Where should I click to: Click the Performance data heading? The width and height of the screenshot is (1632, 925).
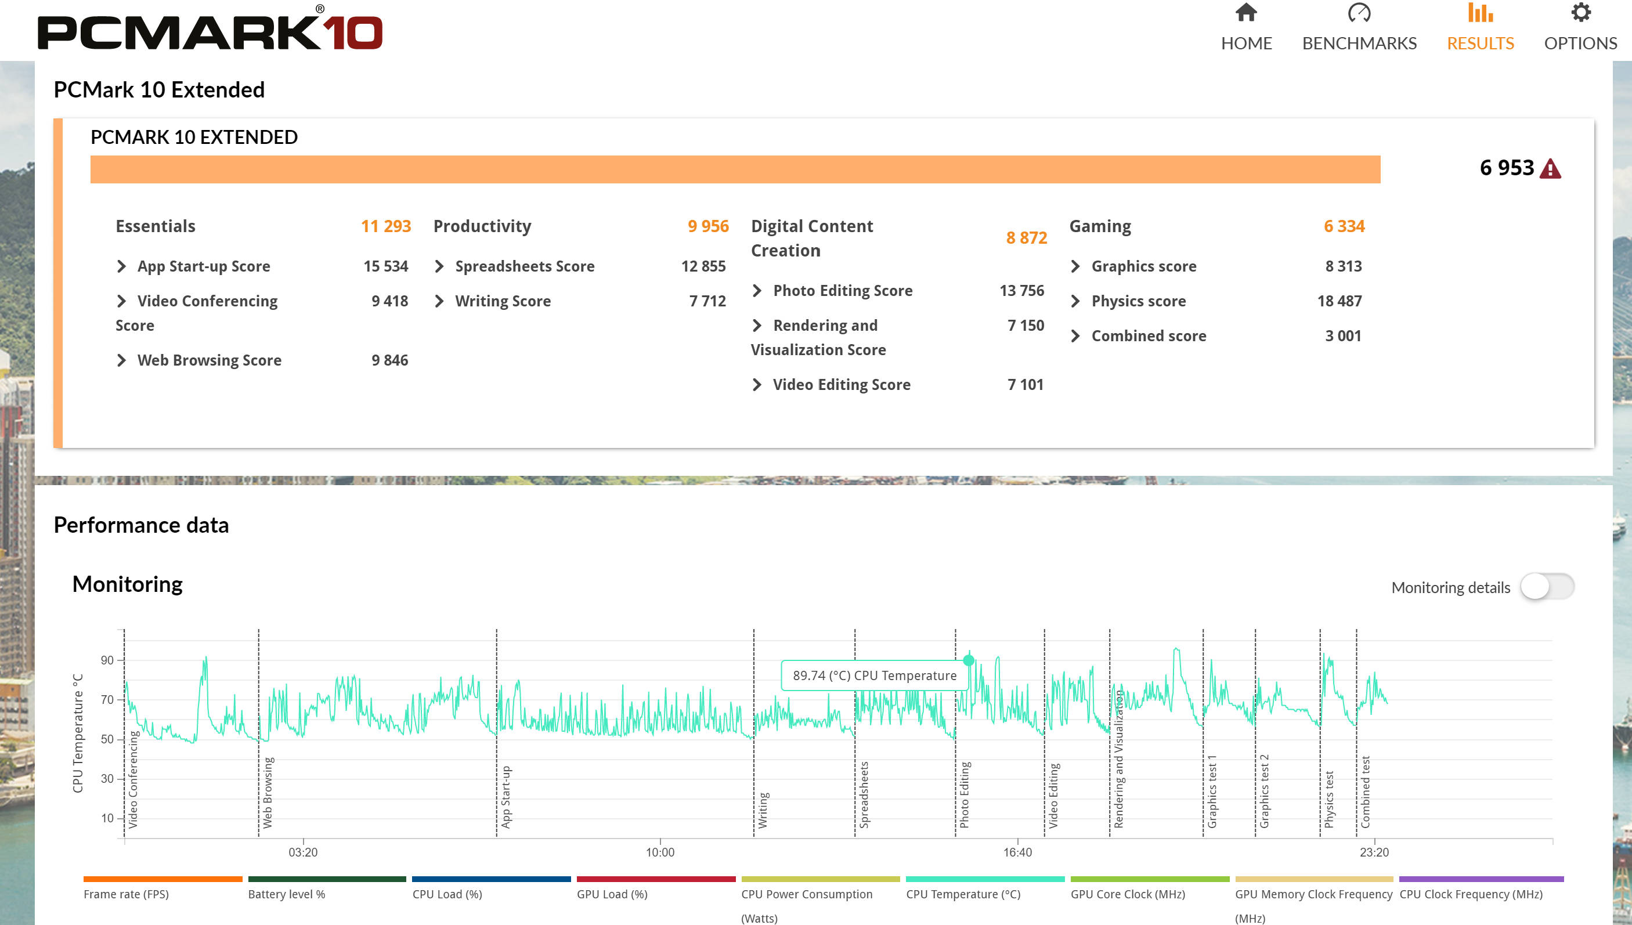click(x=141, y=525)
